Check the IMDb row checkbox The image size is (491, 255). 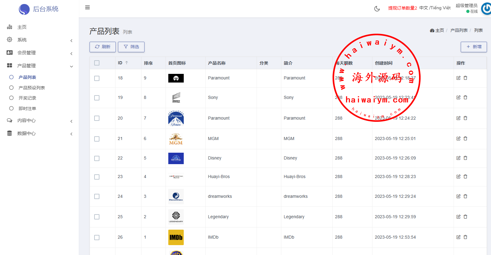tap(97, 237)
